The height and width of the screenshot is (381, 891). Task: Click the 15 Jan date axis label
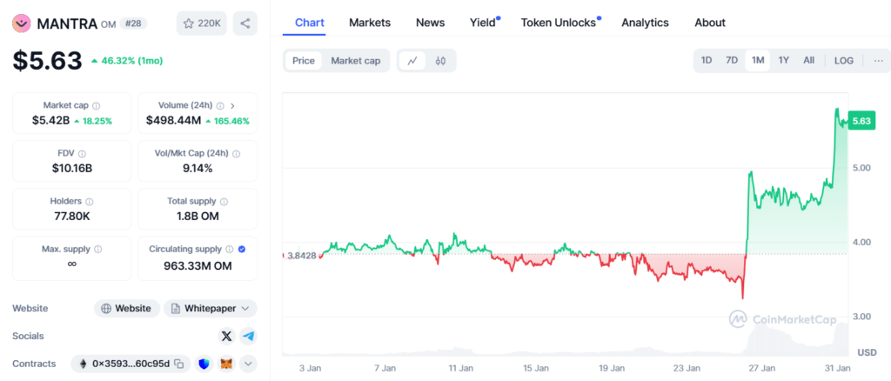[536, 368]
